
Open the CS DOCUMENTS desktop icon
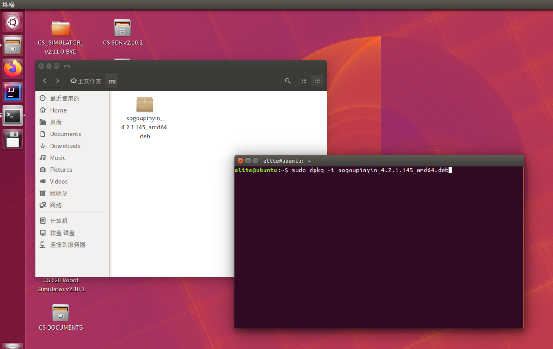click(x=60, y=317)
